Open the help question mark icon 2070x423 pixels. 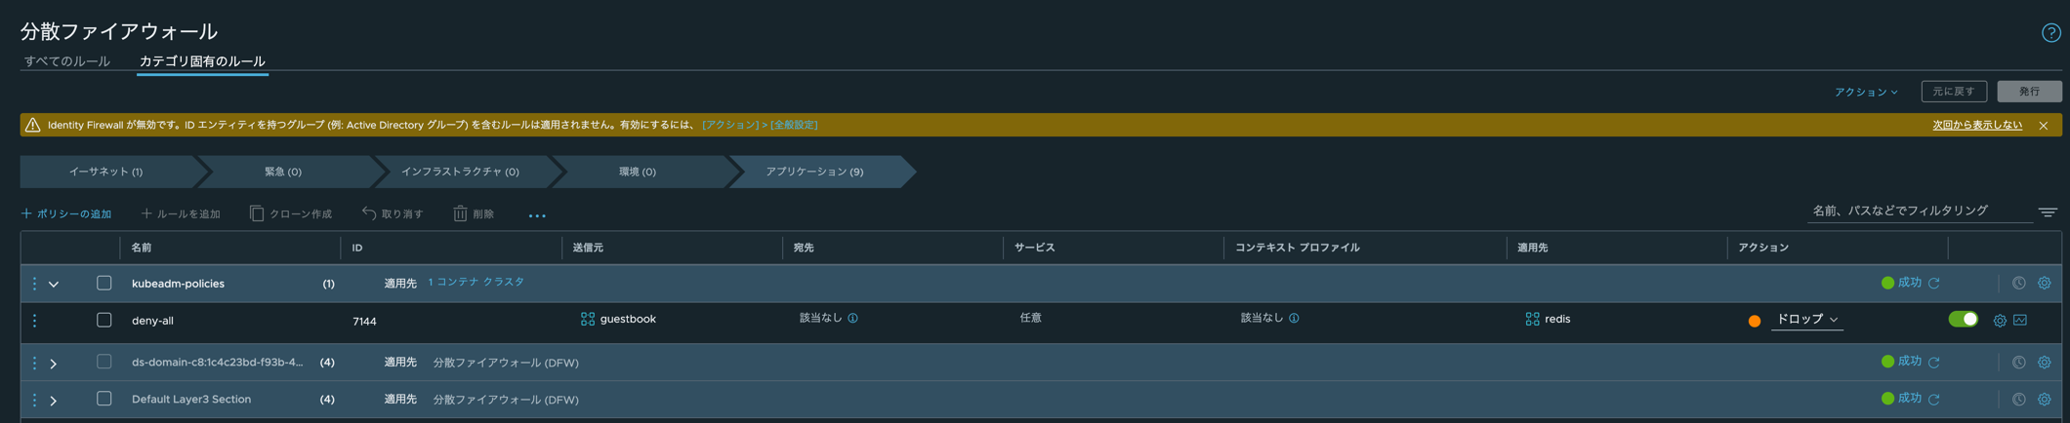point(2050,33)
